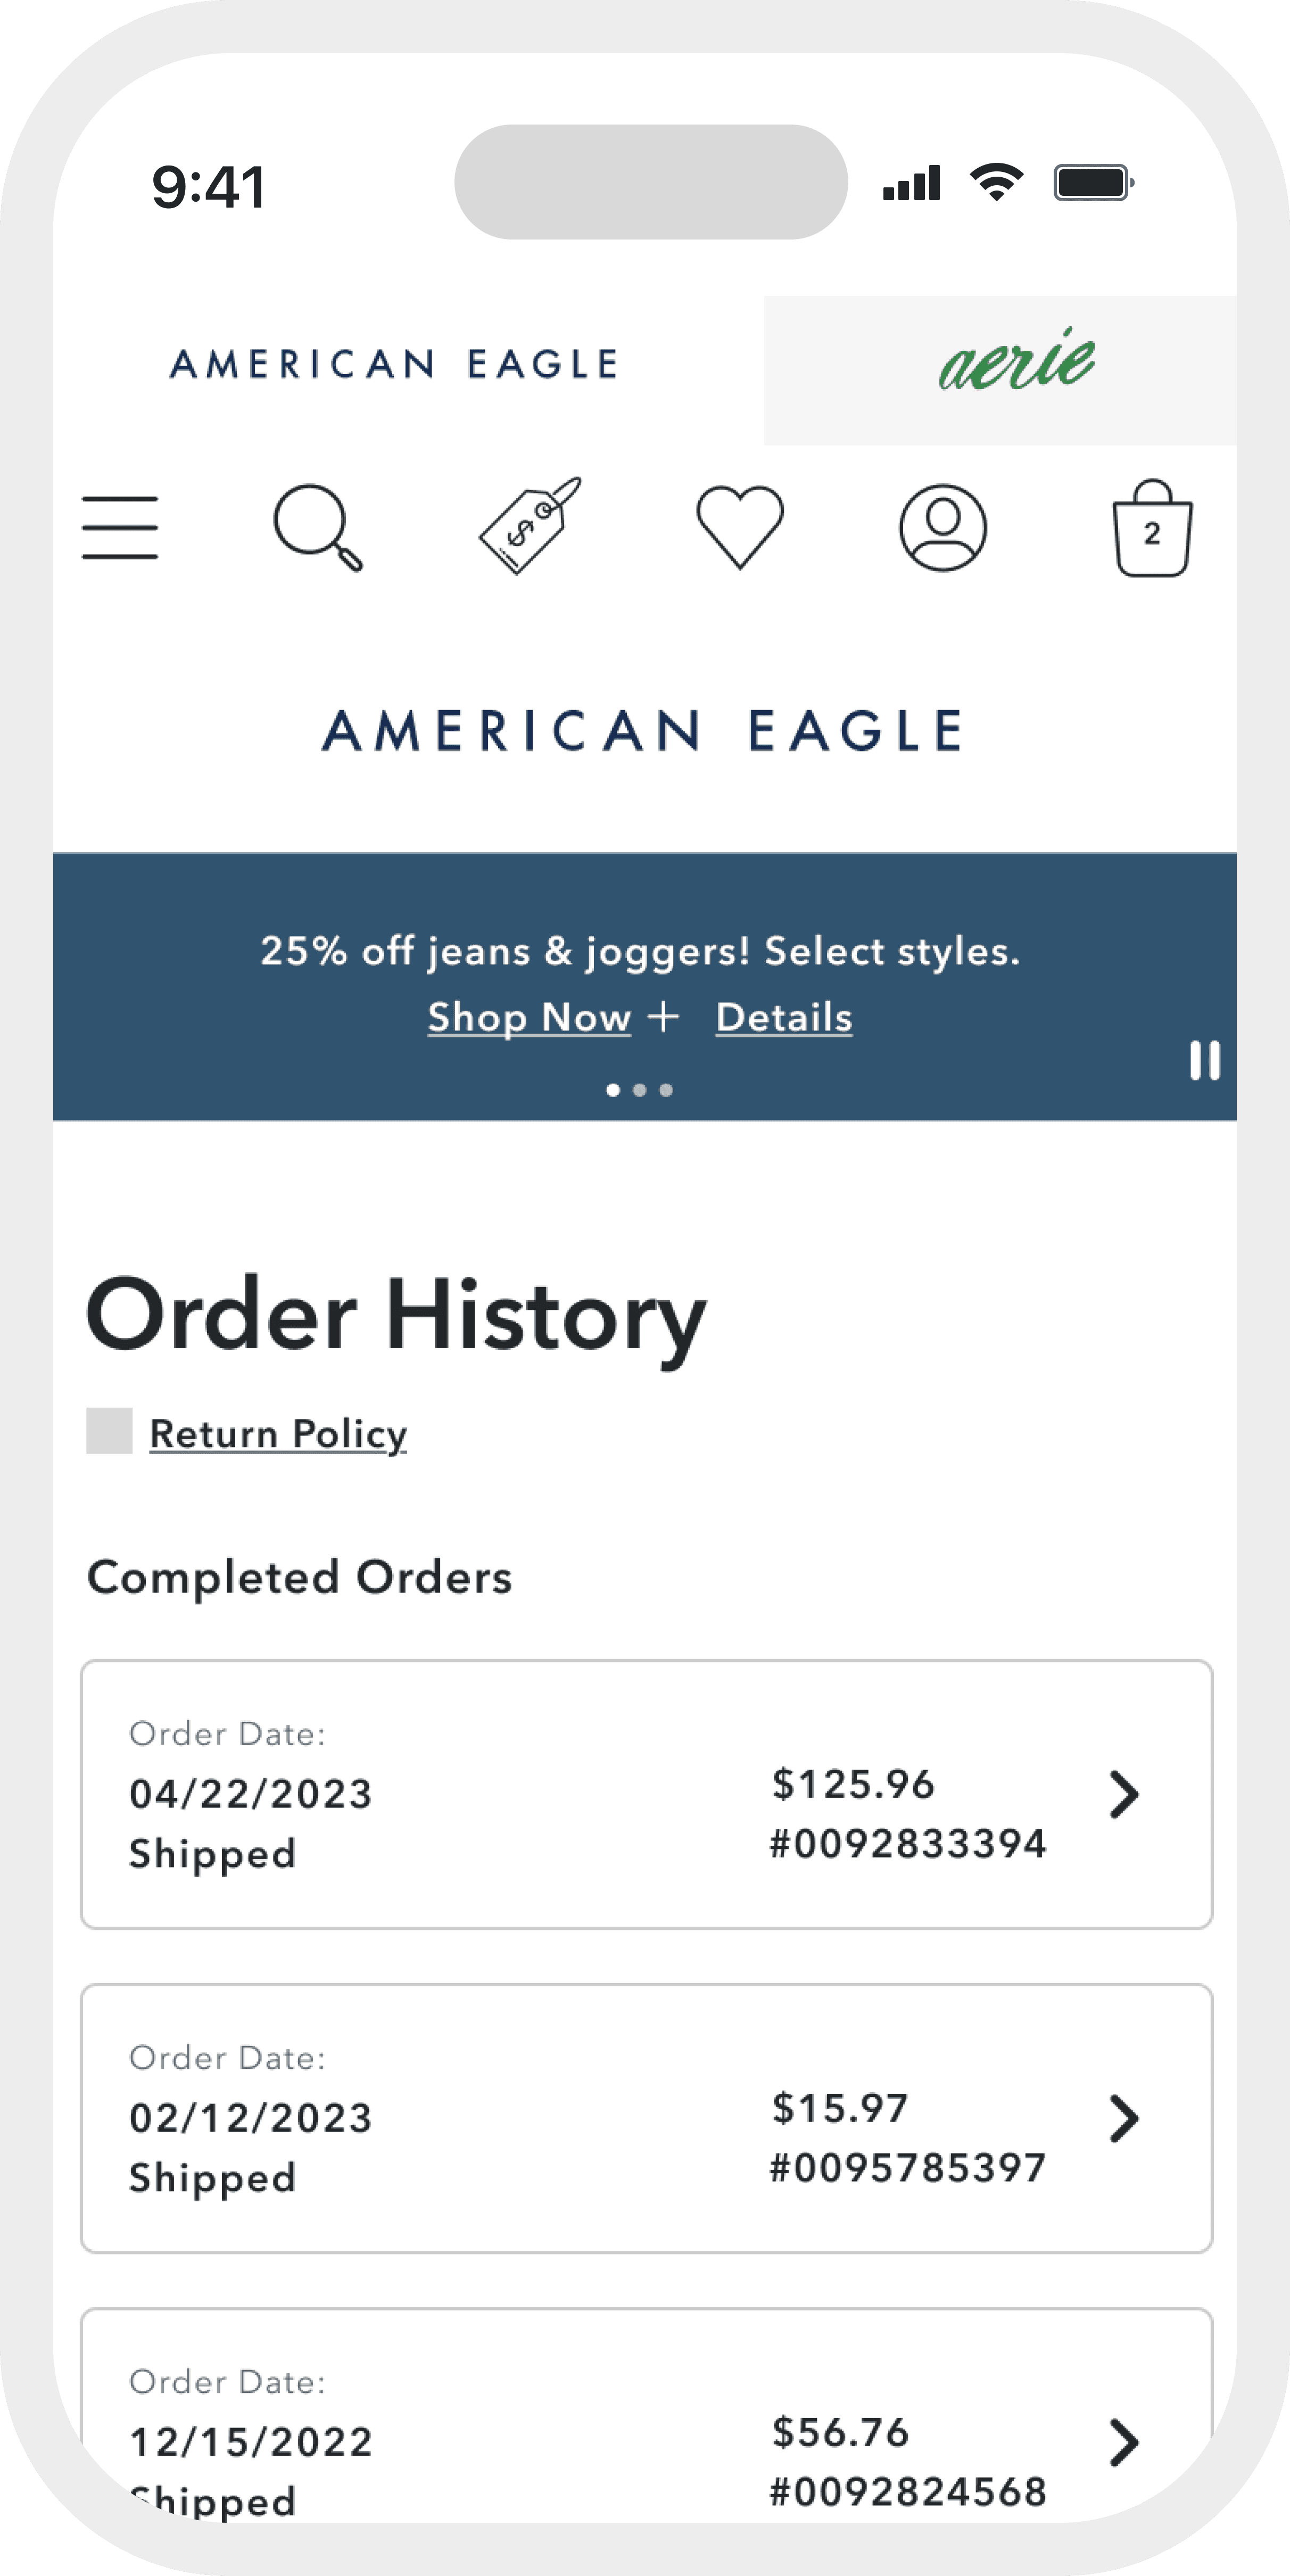Expand order #0092833394 using its chevron
This screenshot has width=1290, height=2576.
click(1124, 1794)
